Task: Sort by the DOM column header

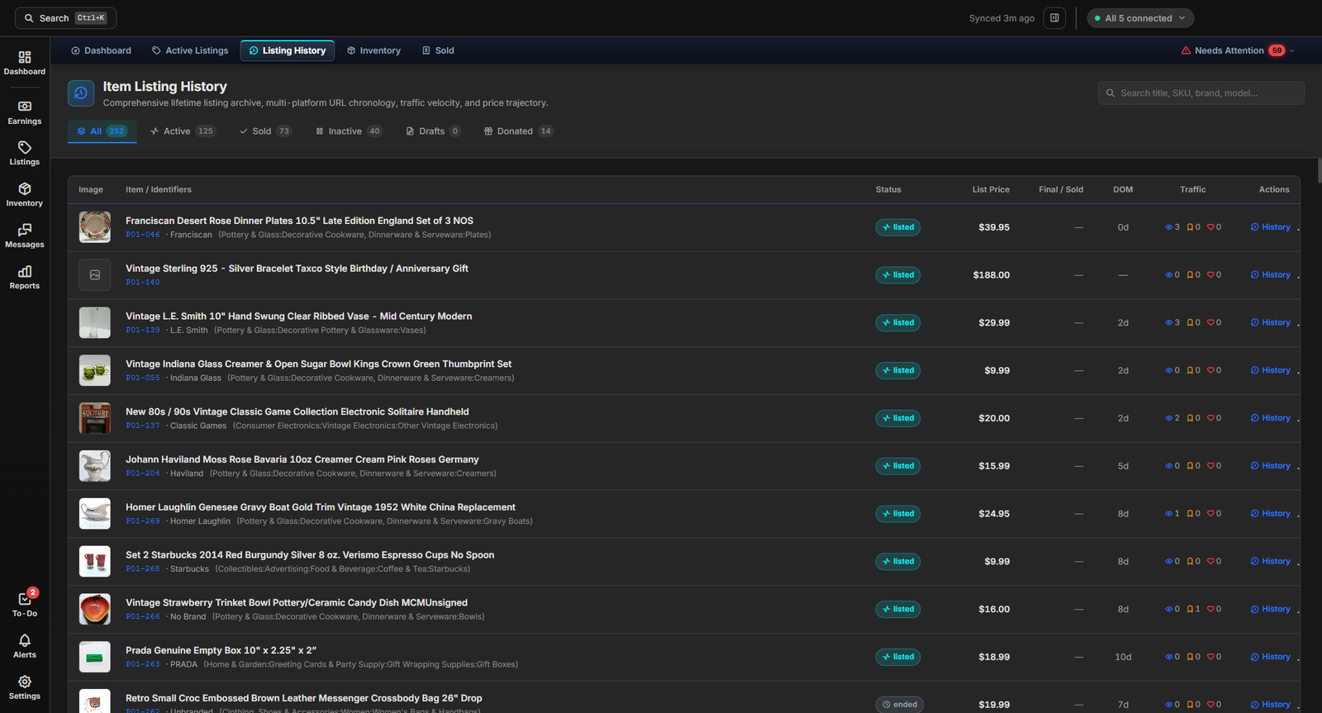Action: point(1123,190)
